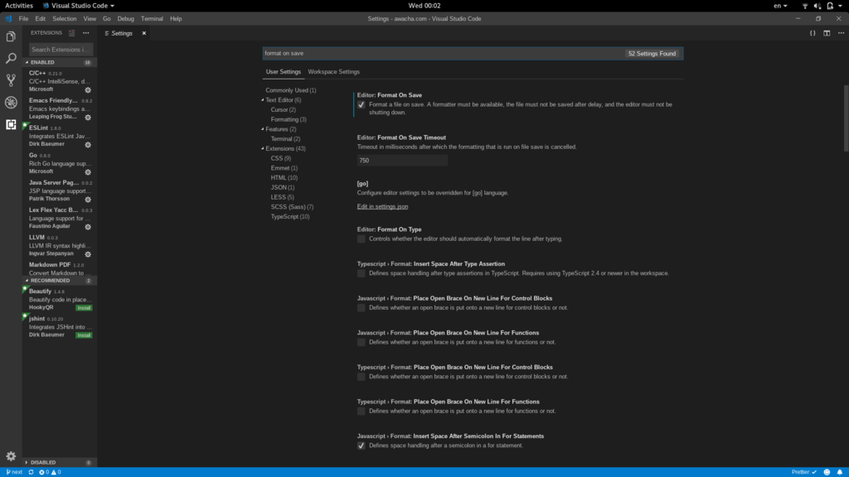Click the sync changes icon in status bar
This screenshot has height=477, width=849.
click(31, 472)
